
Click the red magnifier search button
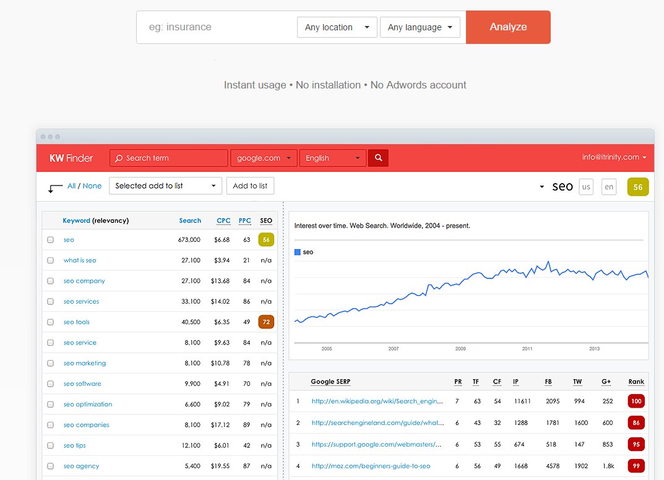click(x=378, y=158)
